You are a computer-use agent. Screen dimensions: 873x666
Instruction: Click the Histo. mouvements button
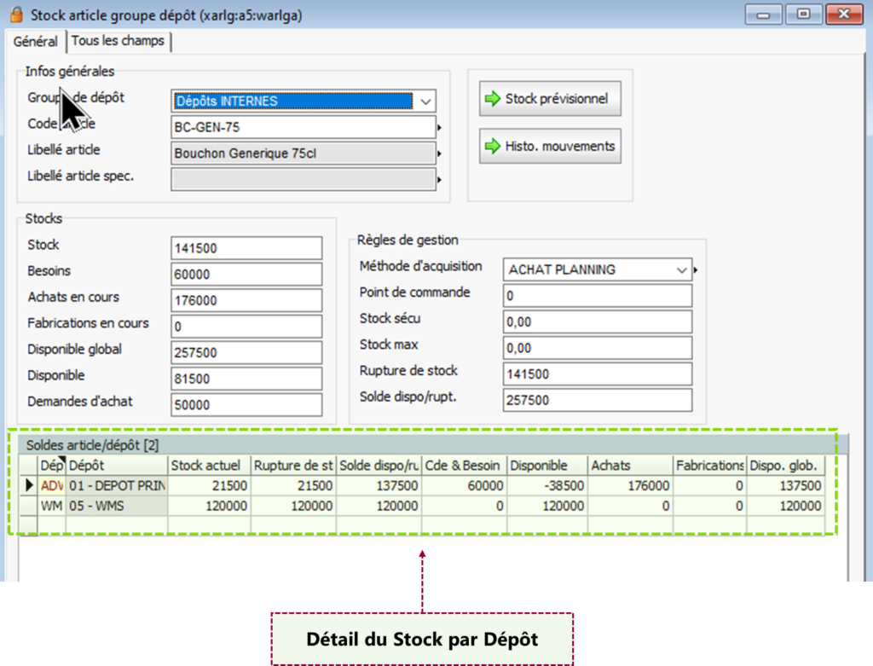coord(549,147)
